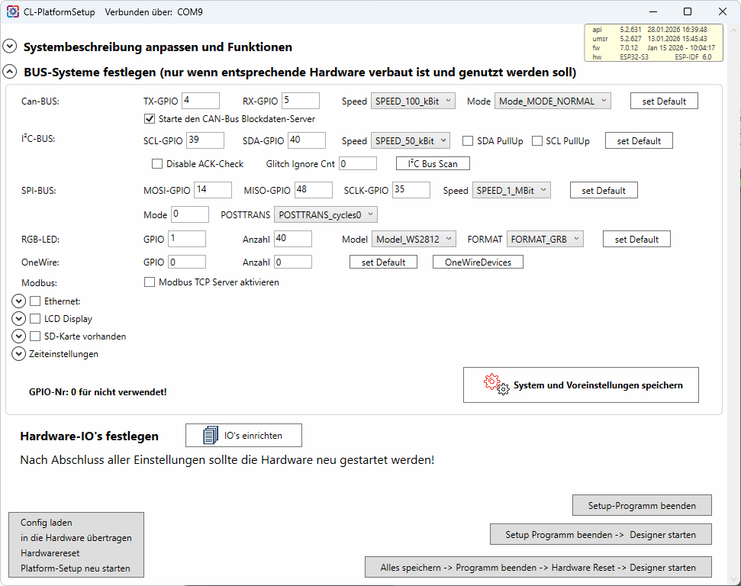Expand the Zeiteinstellungen section

click(x=19, y=354)
